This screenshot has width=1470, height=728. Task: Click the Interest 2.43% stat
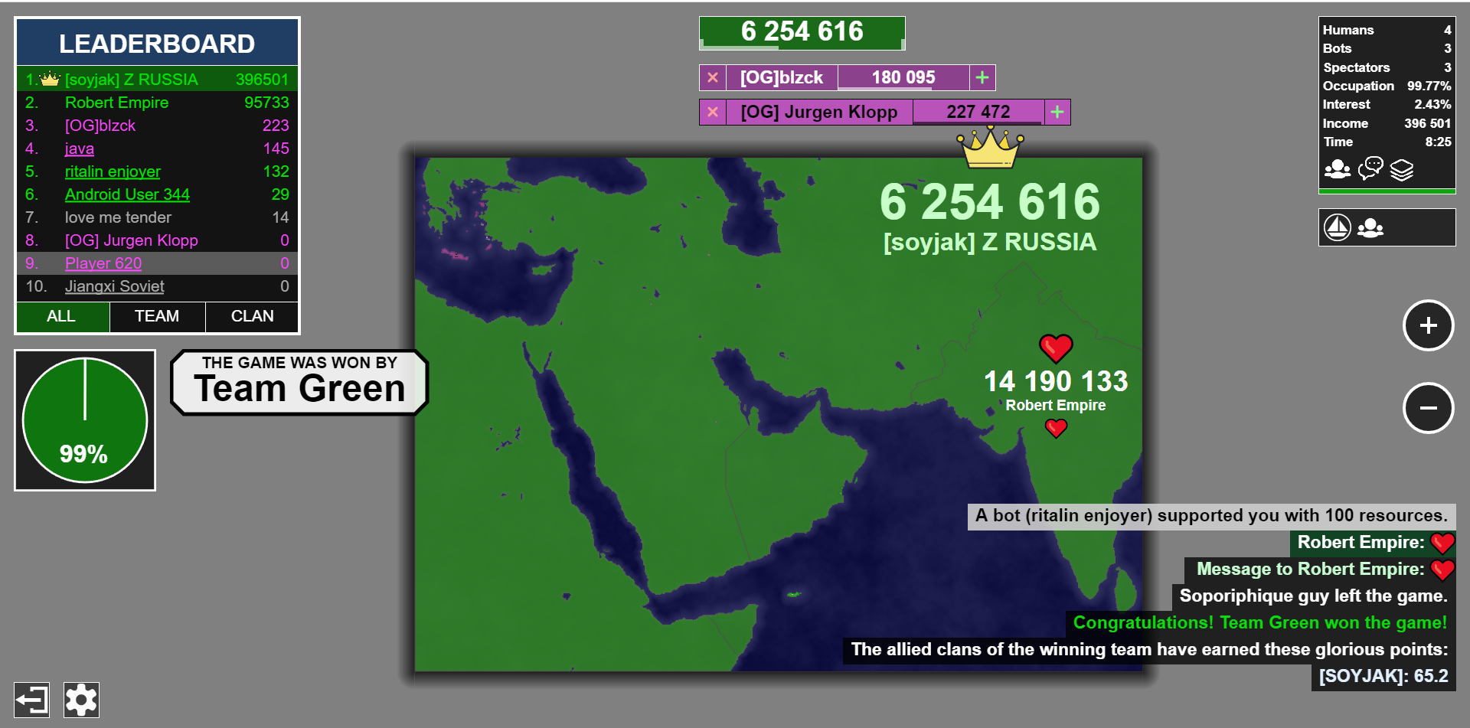(1387, 104)
